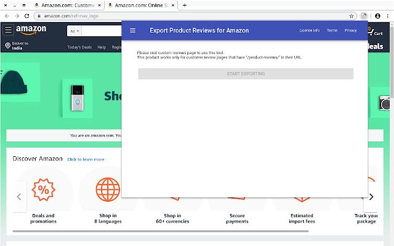
Task: Click the beanie hat product image
Action: pos(14,82)
